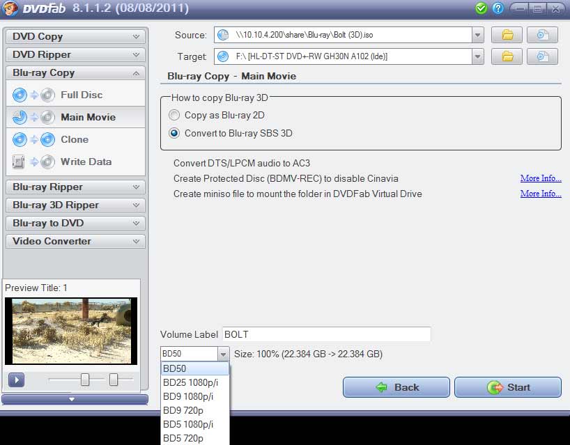Viewport: 570px width, 445px height.
Task: Expand the DVD Ripper section
Action: 76,55
